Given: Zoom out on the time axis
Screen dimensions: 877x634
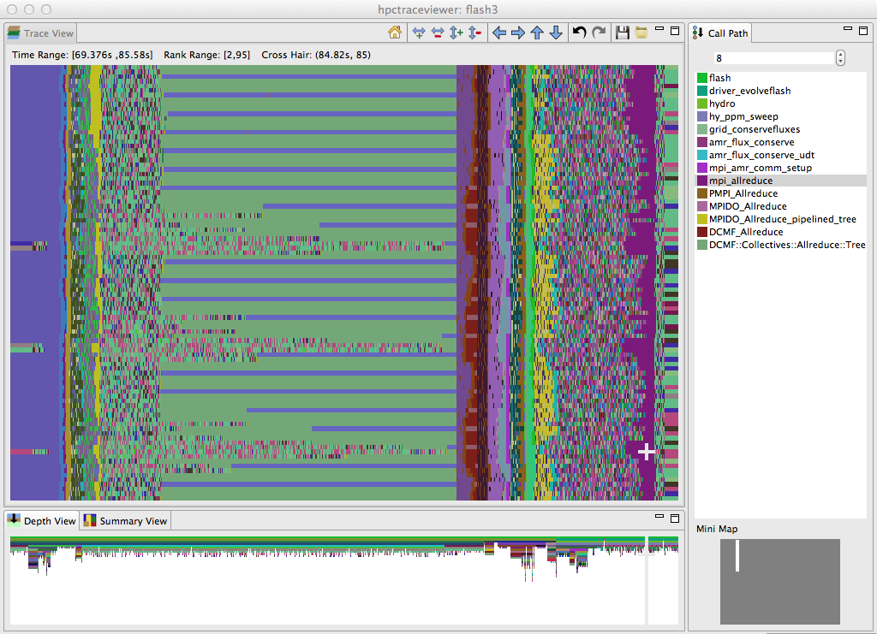Looking at the screenshot, I should tap(437, 33).
